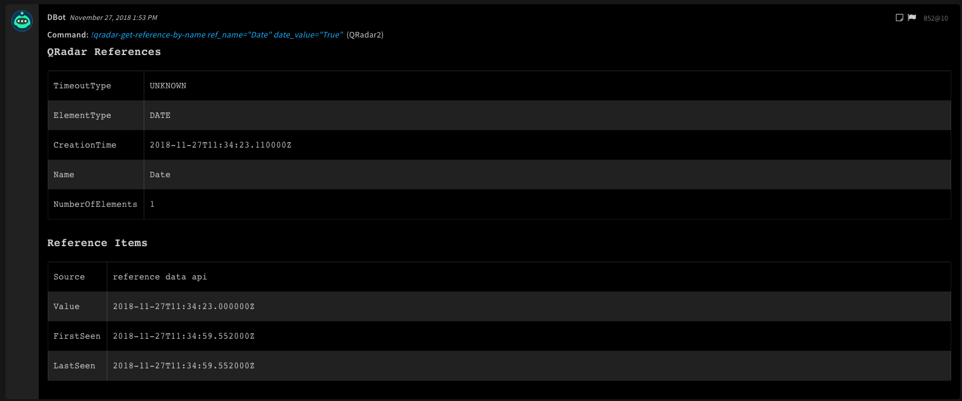Viewport: 962px width, 401px height.
Task: Click the LastSeen timestamp value
Action: click(183, 366)
